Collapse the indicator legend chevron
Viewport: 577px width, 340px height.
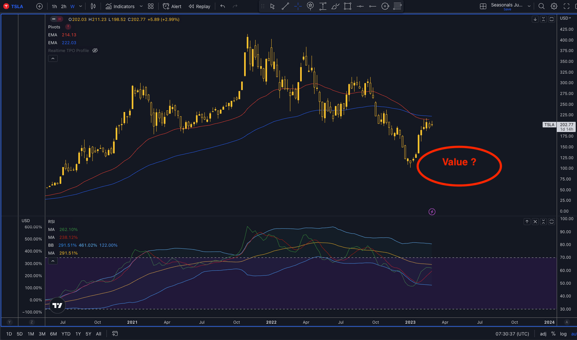(53, 59)
